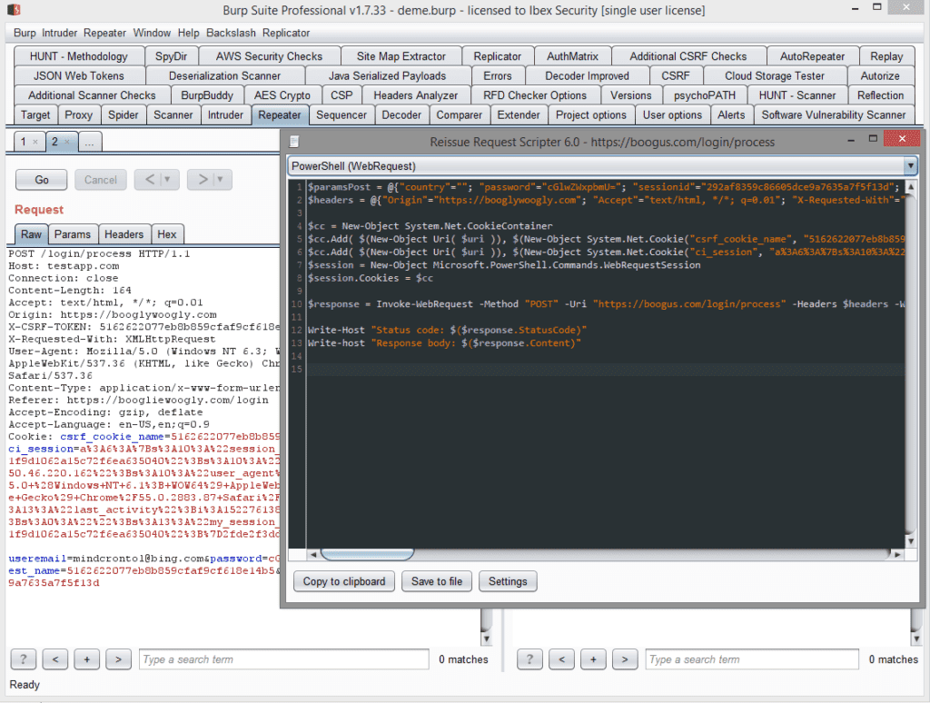The height and width of the screenshot is (703, 930).
Task: Click script editor scroll-down arrow
Action: pyautogui.click(x=911, y=541)
